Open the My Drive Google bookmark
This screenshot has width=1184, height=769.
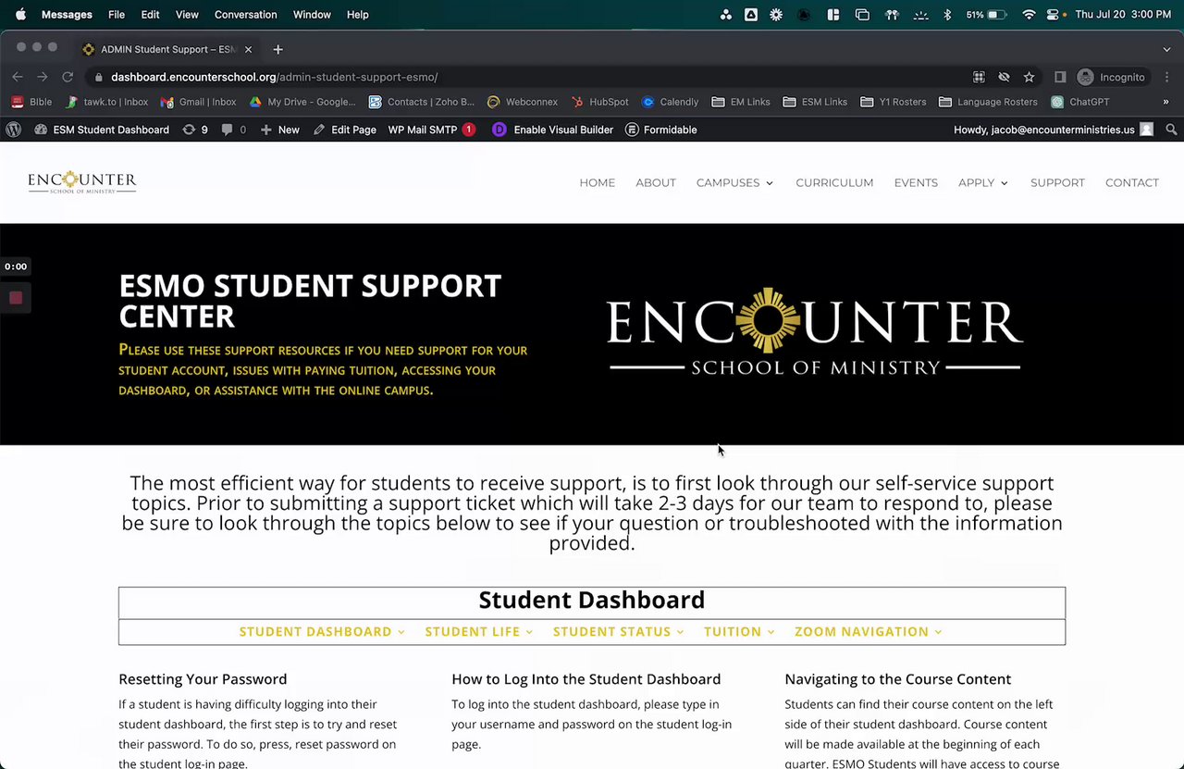(302, 102)
